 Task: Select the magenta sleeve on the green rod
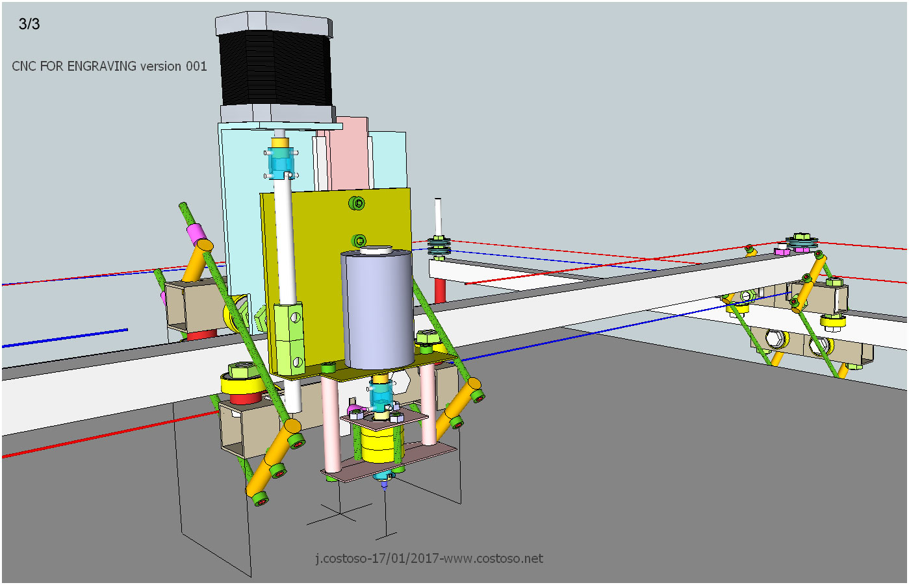196,232
